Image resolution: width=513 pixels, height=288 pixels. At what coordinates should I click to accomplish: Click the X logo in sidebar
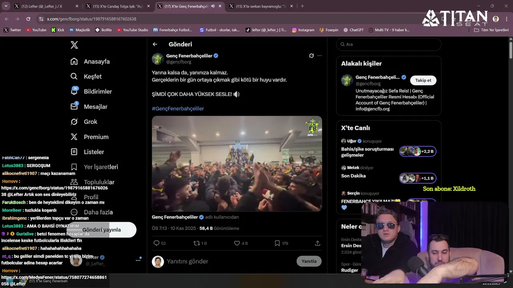(74, 45)
